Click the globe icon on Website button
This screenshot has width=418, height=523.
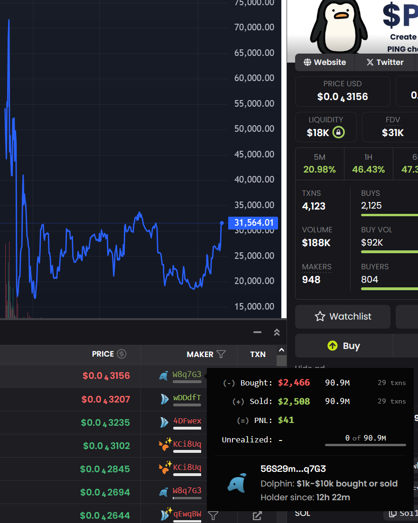coord(307,63)
